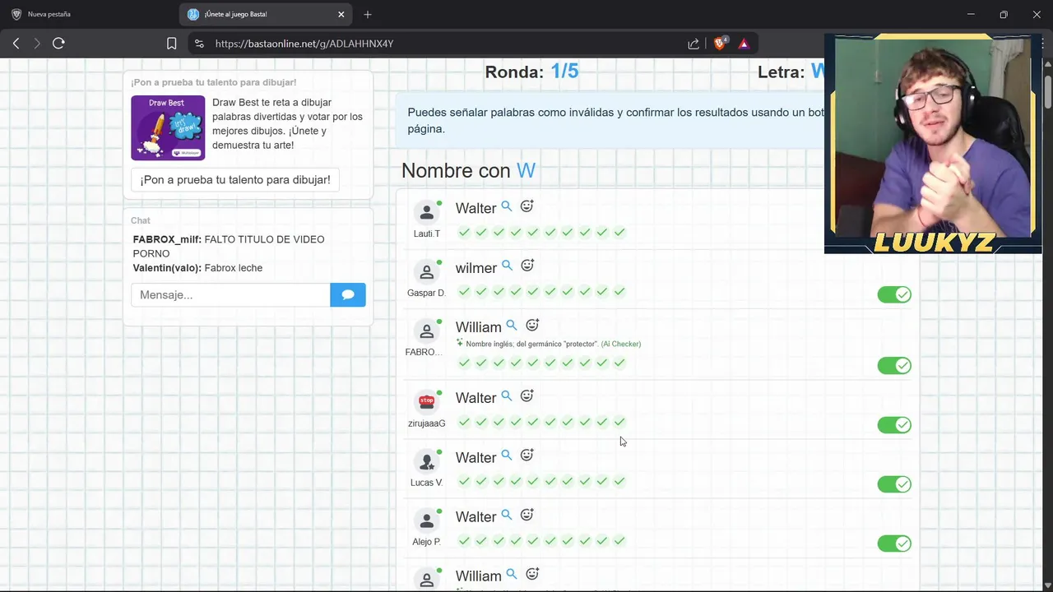Viewport: 1053px width, 592px height.
Task: Click the Alejo P. player name
Action: click(426, 542)
